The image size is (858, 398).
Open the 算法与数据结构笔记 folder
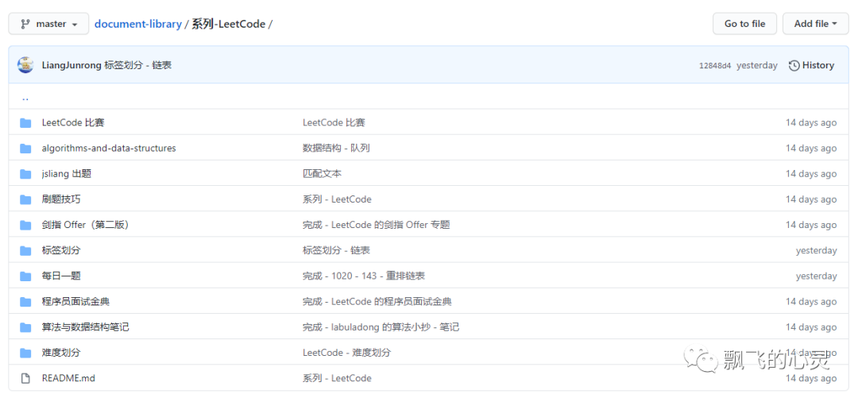85,327
